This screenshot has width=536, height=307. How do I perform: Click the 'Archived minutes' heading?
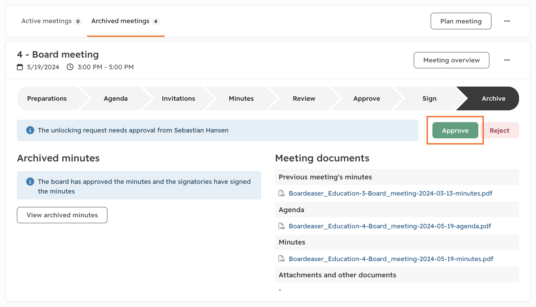(x=58, y=158)
